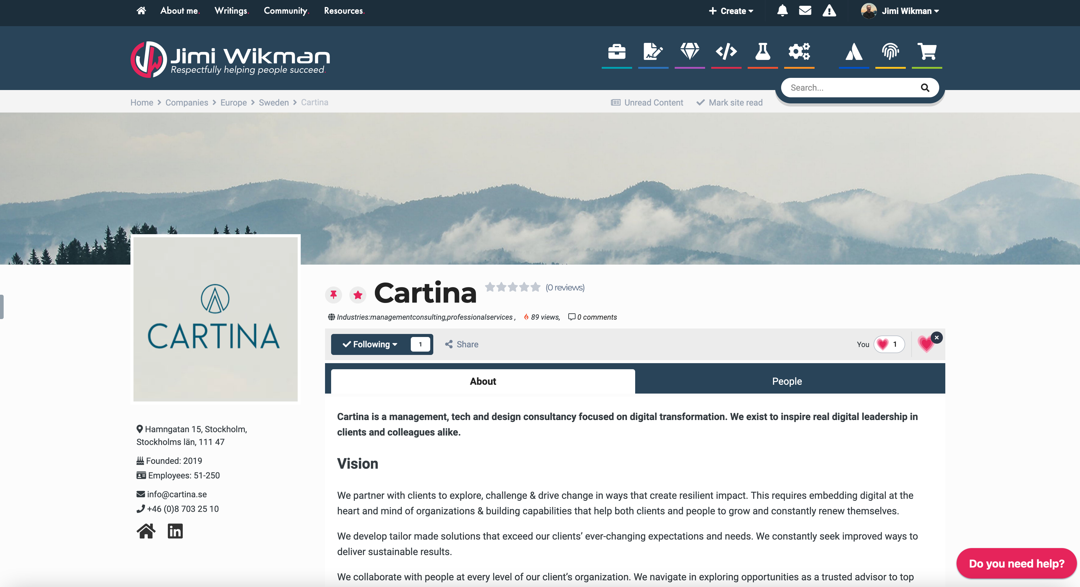Screen dimensions: 1080x587
Task: Switch to the About tab
Action: point(483,381)
